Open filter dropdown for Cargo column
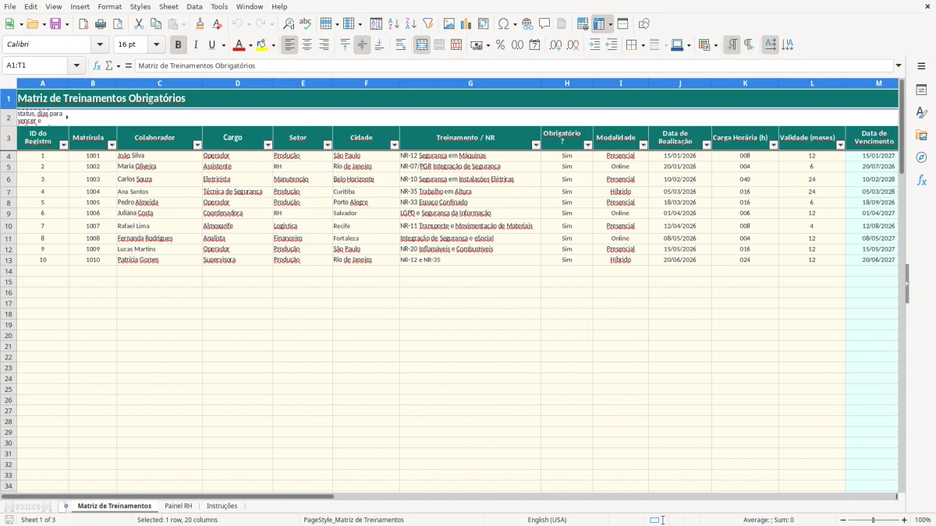The height and width of the screenshot is (526, 936). click(x=268, y=145)
